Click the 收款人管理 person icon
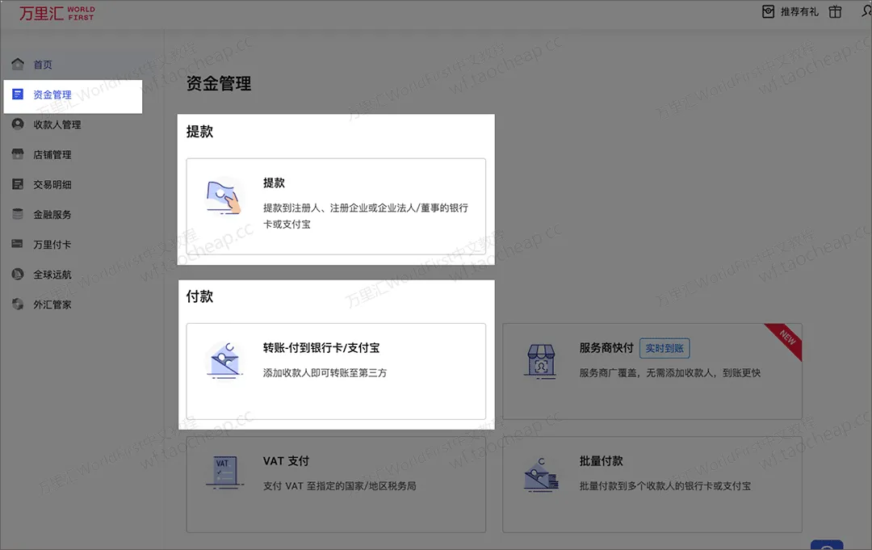Screen dimensions: 872x550 point(18,124)
